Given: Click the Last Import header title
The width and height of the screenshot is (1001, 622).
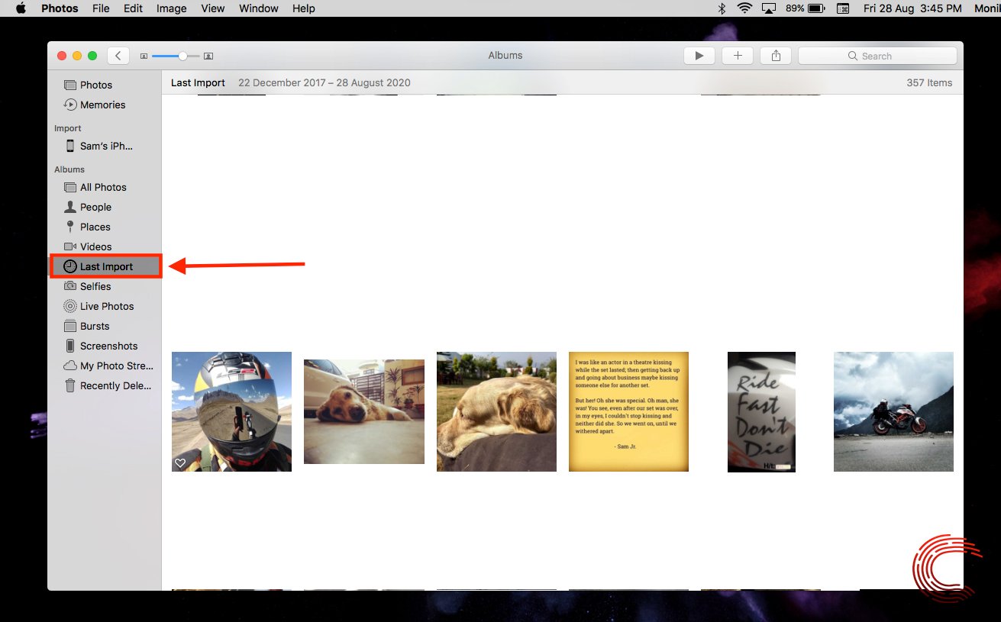Looking at the screenshot, I should coord(198,82).
